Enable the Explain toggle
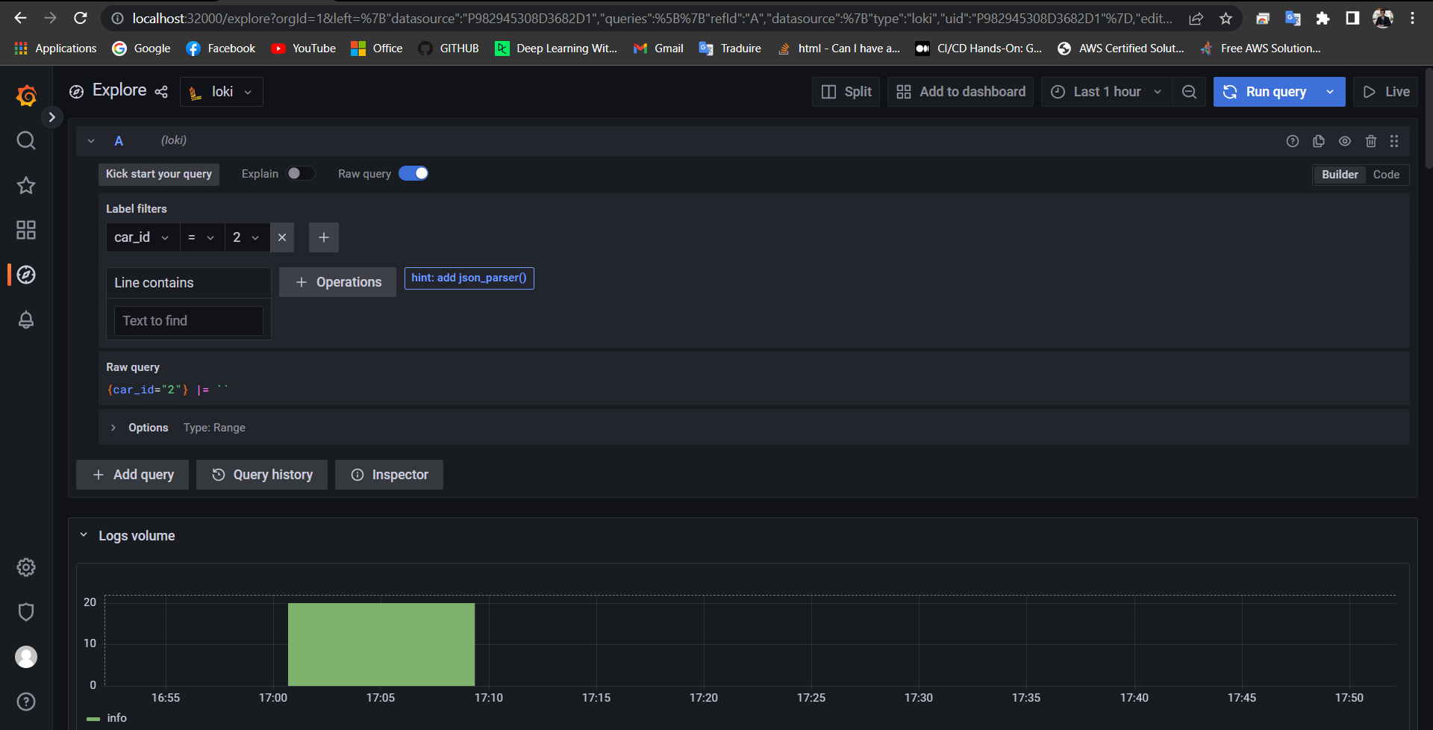1433x730 pixels. (x=302, y=172)
